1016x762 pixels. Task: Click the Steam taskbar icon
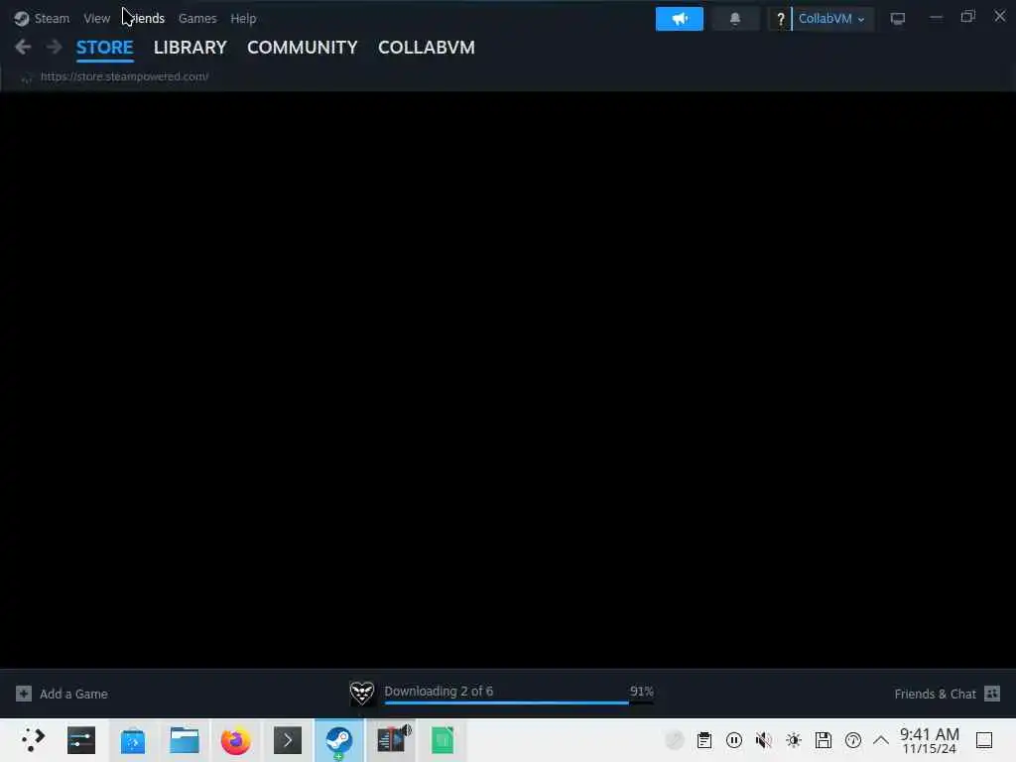click(339, 740)
